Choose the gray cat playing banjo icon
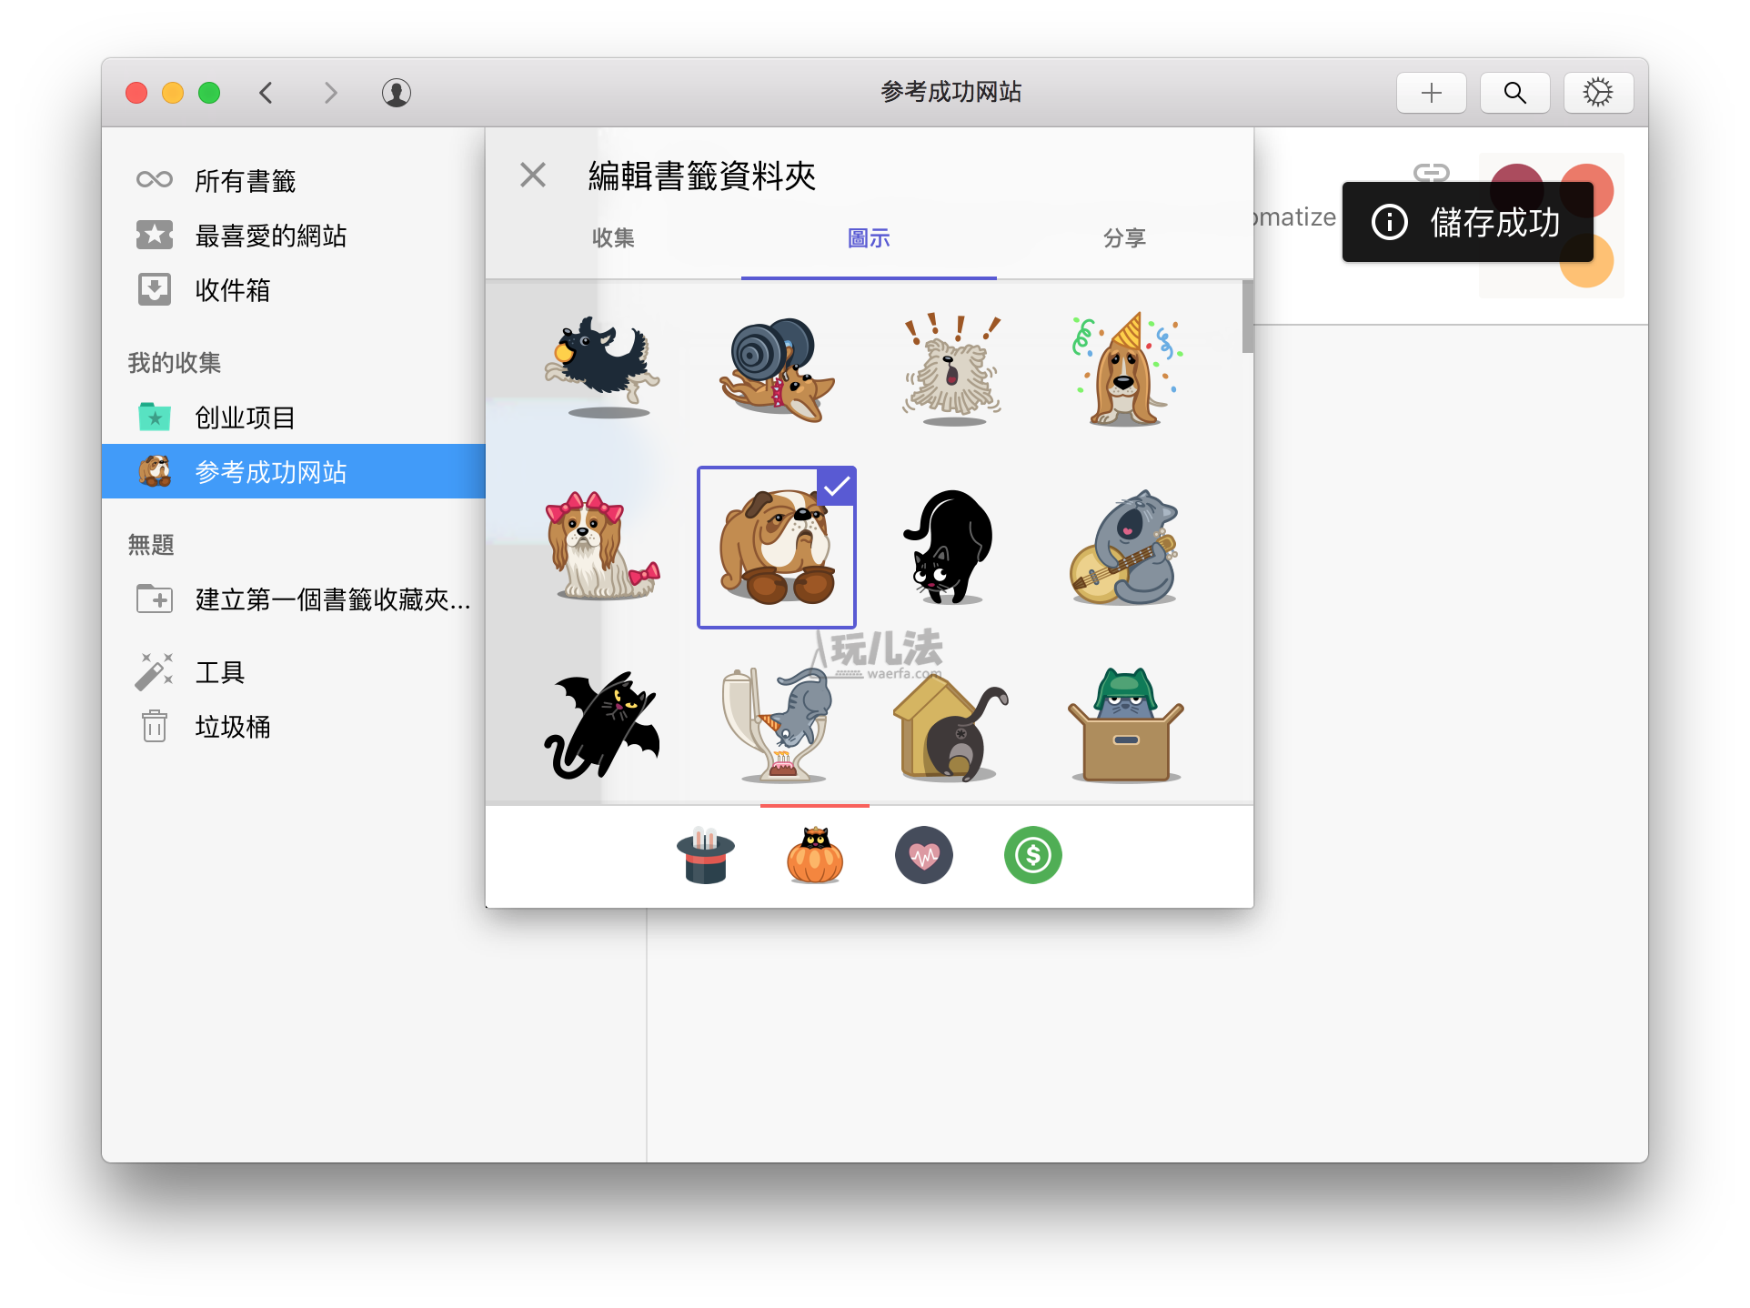 (1124, 547)
